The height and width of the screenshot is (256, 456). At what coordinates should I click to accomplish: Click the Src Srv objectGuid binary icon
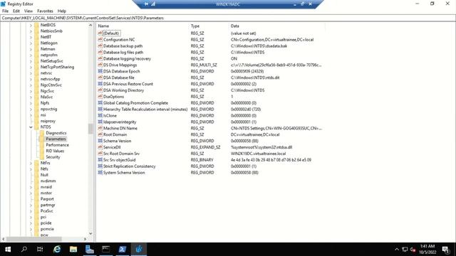tap(100, 160)
